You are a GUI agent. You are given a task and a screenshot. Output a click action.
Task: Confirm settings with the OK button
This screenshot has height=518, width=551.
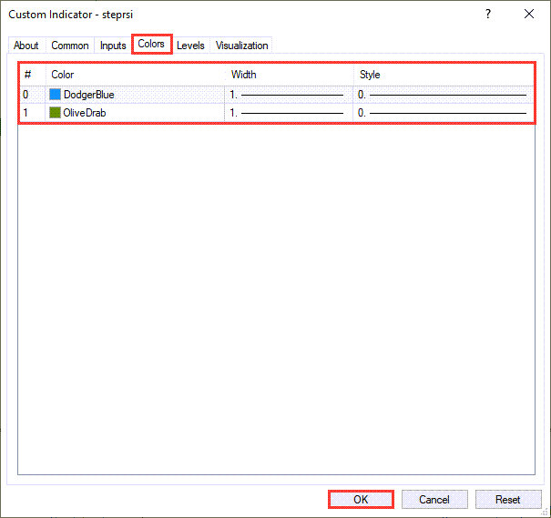pos(361,500)
